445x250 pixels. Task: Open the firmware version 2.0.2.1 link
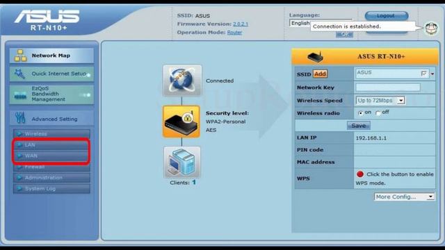pyautogui.click(x=241, y=24)
